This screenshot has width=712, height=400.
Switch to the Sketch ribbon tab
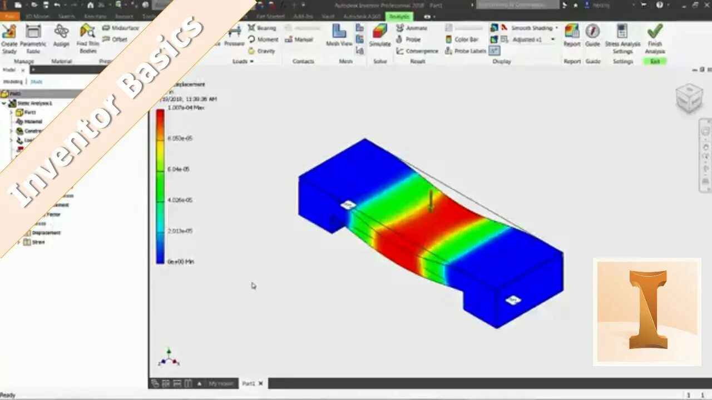pos(66,17)
